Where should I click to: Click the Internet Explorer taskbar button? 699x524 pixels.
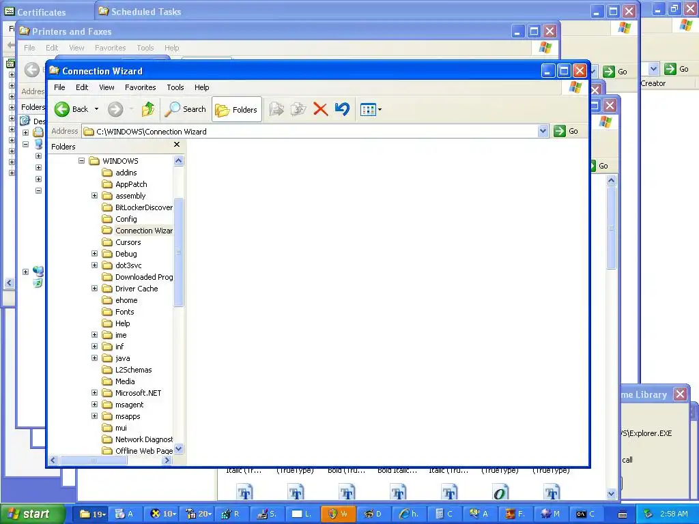(x=408, y=514)
